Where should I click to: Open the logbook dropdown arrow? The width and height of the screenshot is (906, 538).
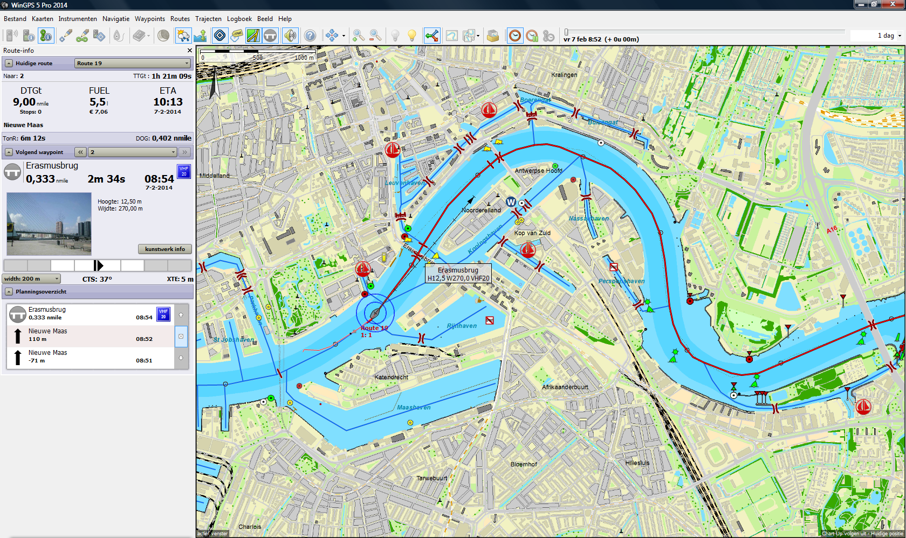(148, 36)
